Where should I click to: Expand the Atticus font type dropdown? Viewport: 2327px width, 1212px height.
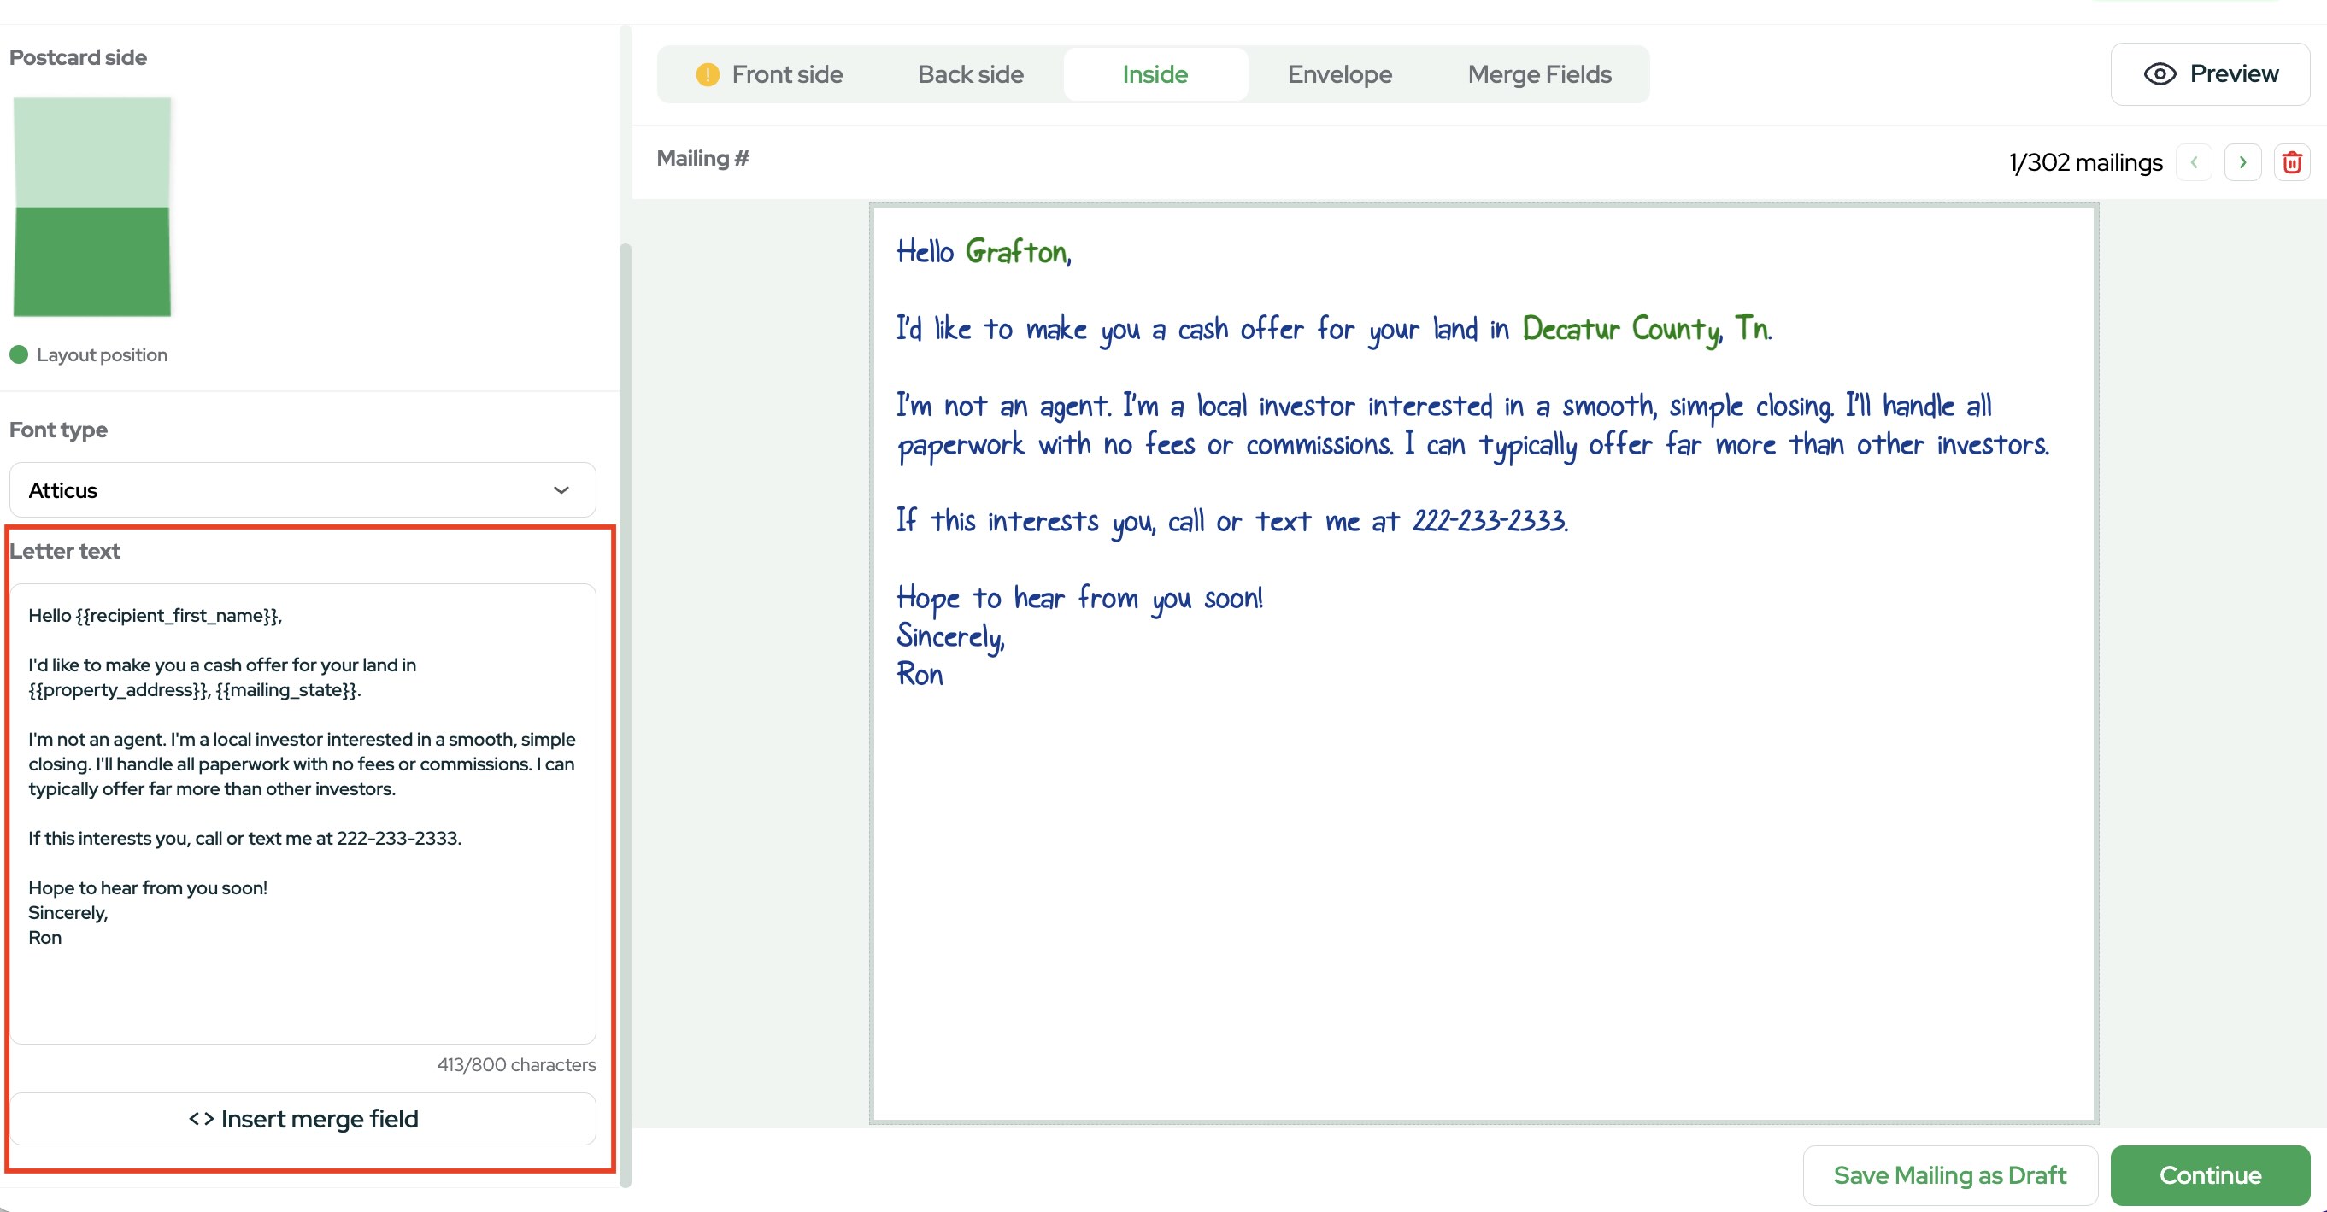click(x=302, y=490)
